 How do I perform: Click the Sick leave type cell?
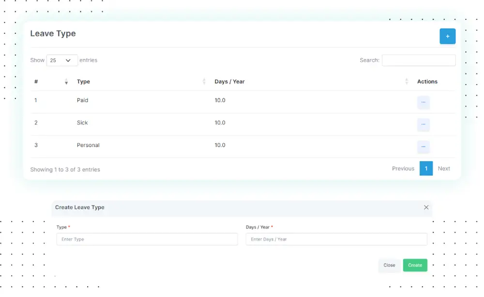point(83,123)
